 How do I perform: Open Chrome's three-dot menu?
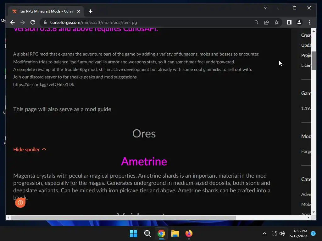pos(309,22)
